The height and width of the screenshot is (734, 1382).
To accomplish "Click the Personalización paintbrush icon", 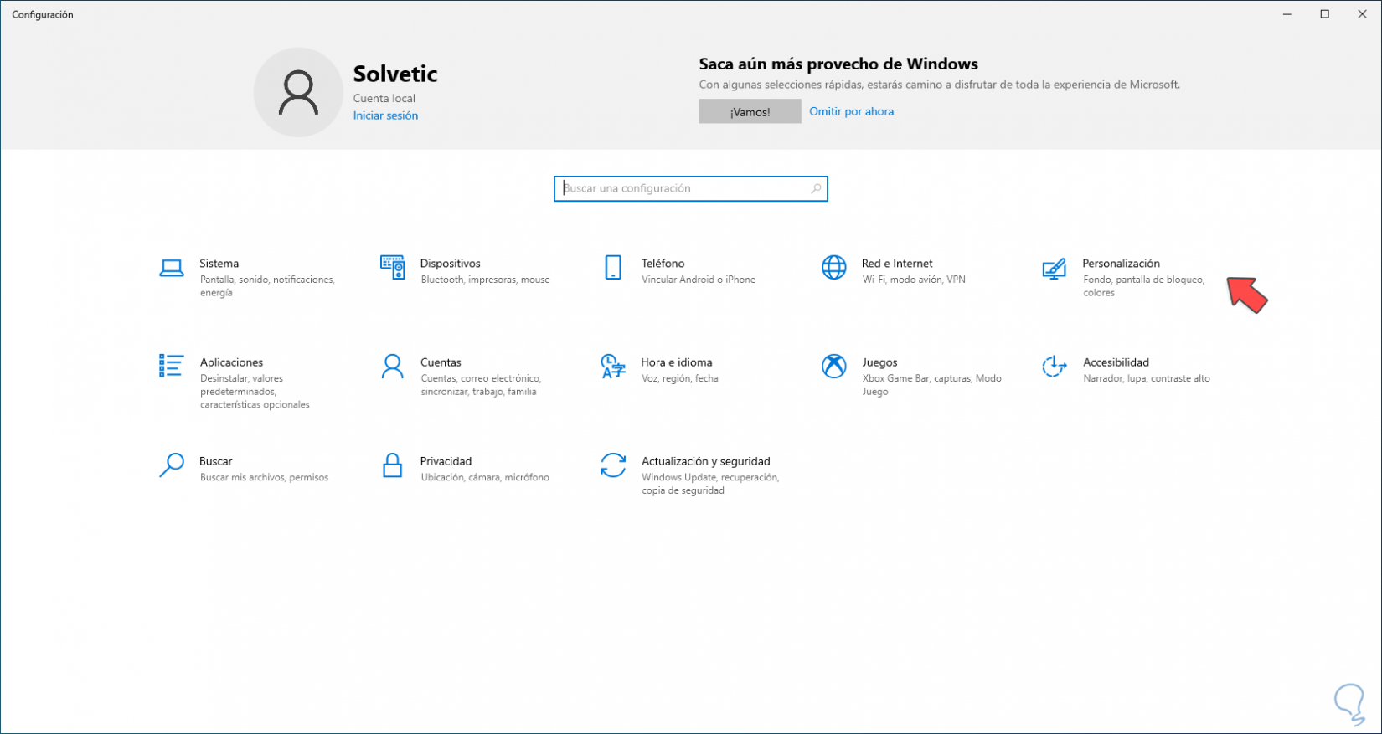I will point(1054,268).
